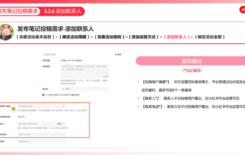Select the 添加结算方式 step
245x155 pixels.
point(144,37)
